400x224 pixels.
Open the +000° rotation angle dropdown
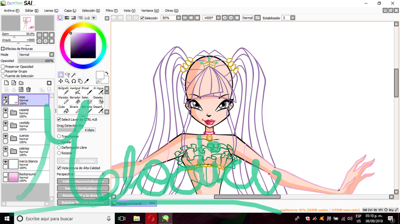click(x=218, y=18)
